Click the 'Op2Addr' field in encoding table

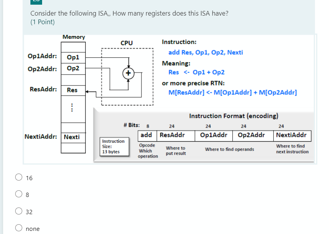tap(253, 136)
